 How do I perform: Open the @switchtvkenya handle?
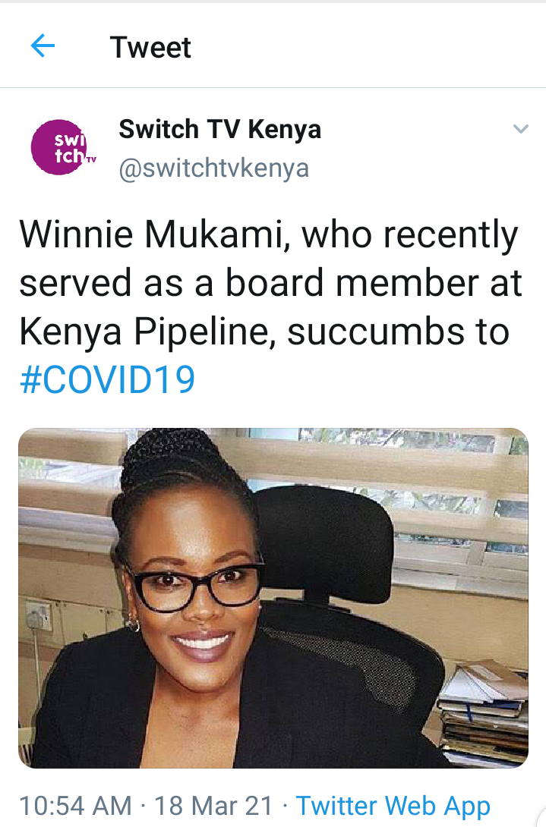click(213, 167)
